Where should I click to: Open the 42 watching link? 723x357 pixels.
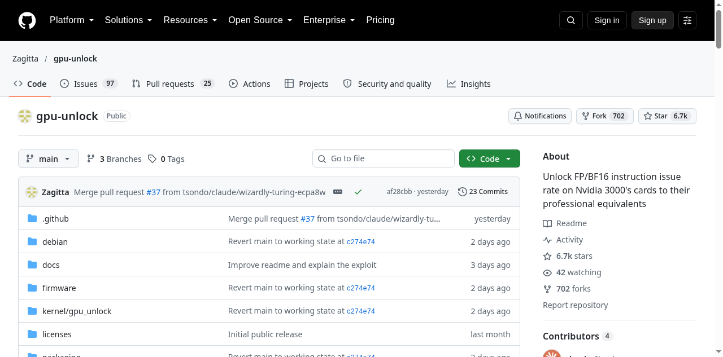572,272
